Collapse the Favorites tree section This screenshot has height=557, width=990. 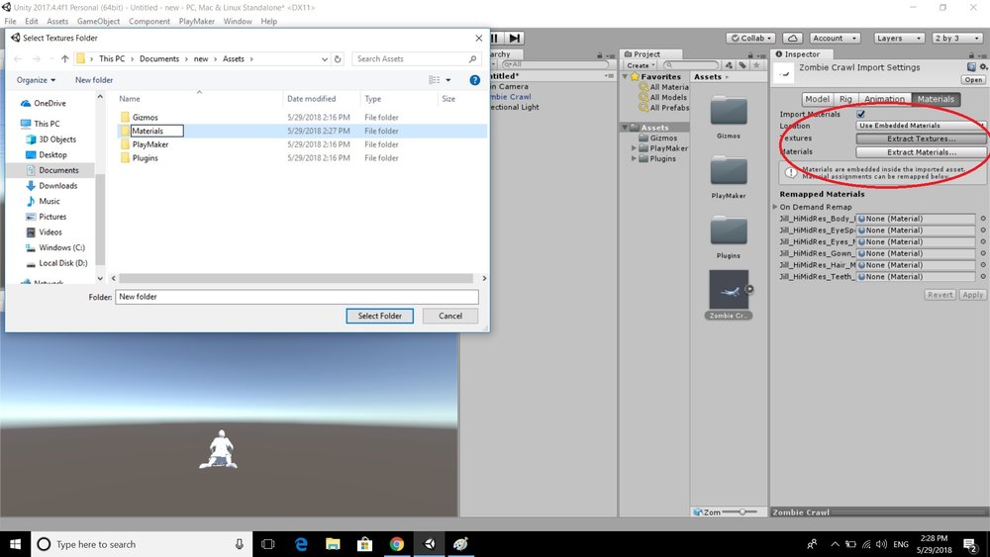pyautogui.click(x=626, y=76)
